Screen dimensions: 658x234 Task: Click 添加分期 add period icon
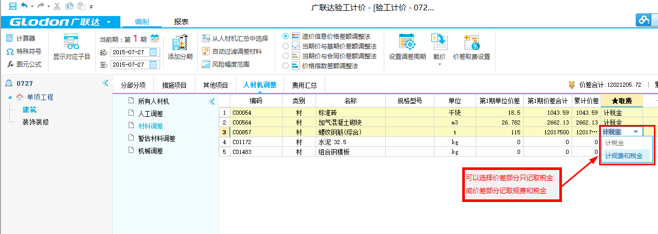[x=180, y=46]
